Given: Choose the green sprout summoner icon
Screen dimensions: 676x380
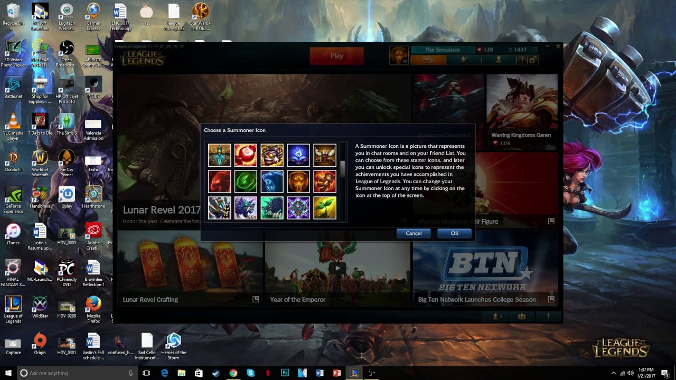Looking at the screenshot, I should tap(325, 208).
